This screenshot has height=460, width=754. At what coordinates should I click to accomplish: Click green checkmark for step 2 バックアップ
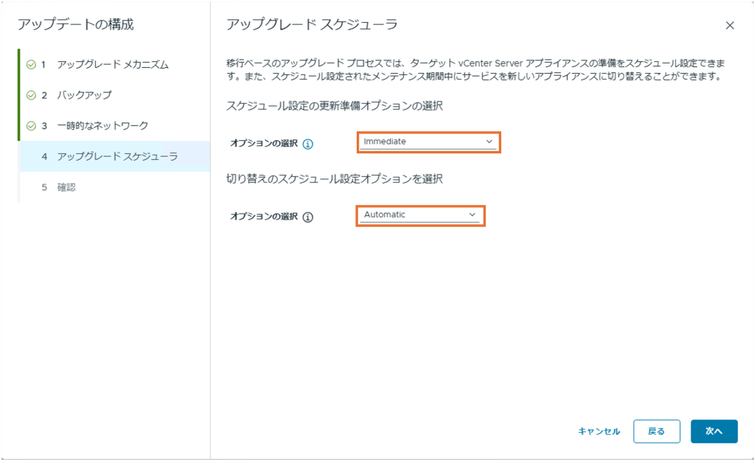pos(31,95)
